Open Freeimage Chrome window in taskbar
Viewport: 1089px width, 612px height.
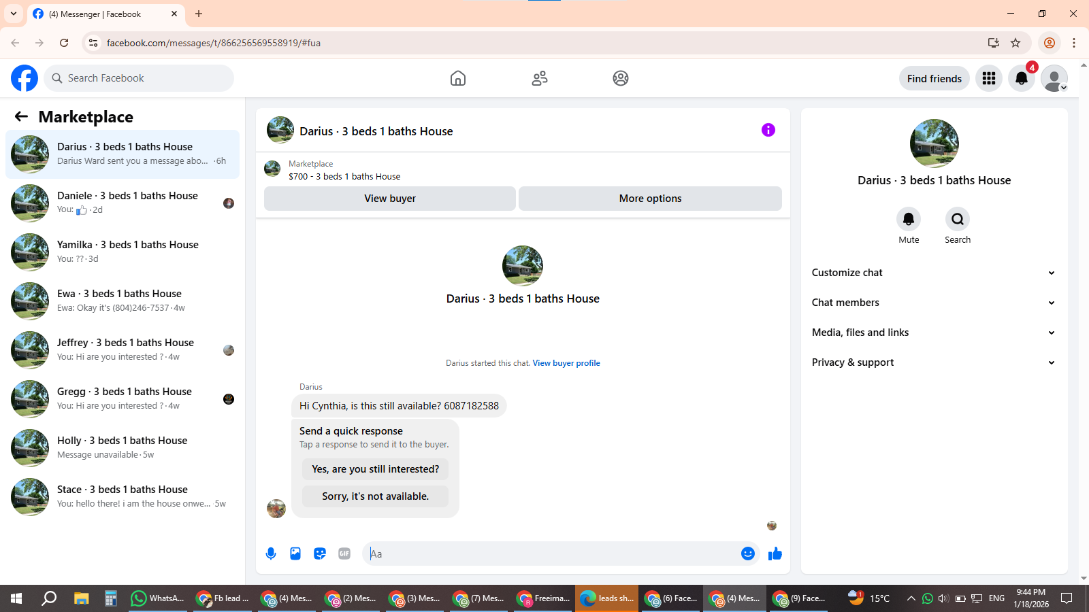pyautogui.click(x=543, y=598)
